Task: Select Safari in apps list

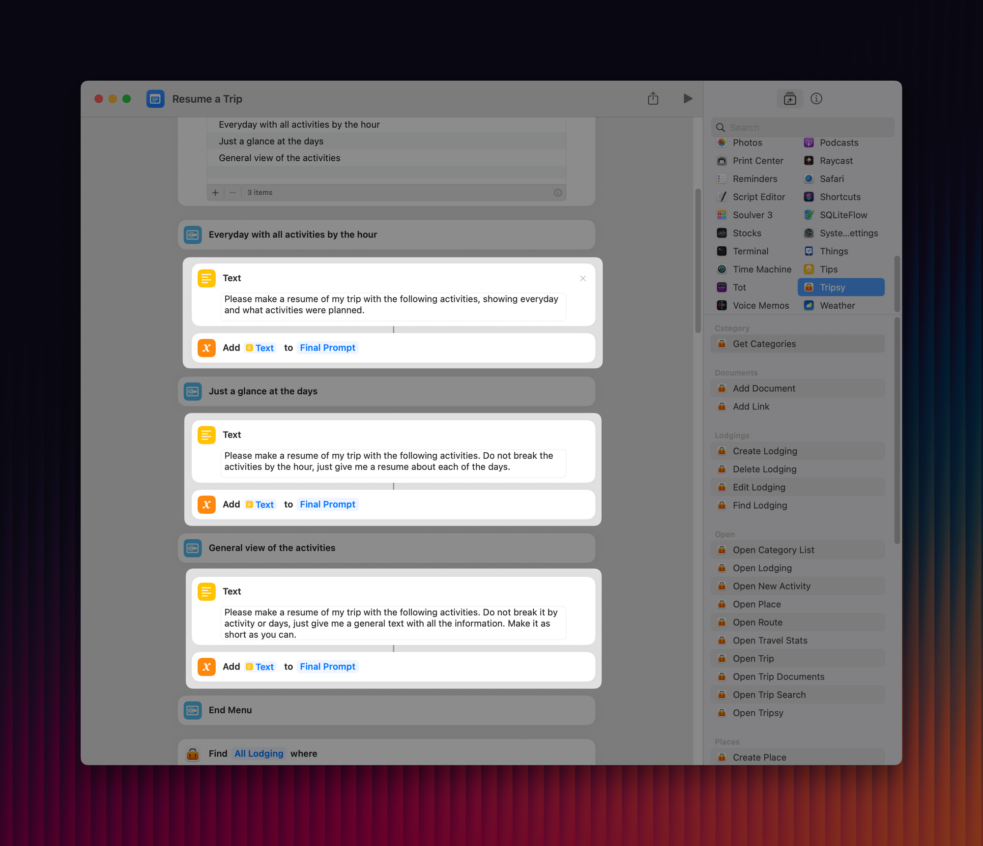Action: pyautogui.click(x=832, y=179)
